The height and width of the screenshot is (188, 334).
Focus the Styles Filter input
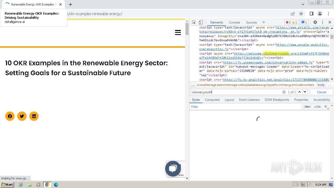(x=245, y=107)
